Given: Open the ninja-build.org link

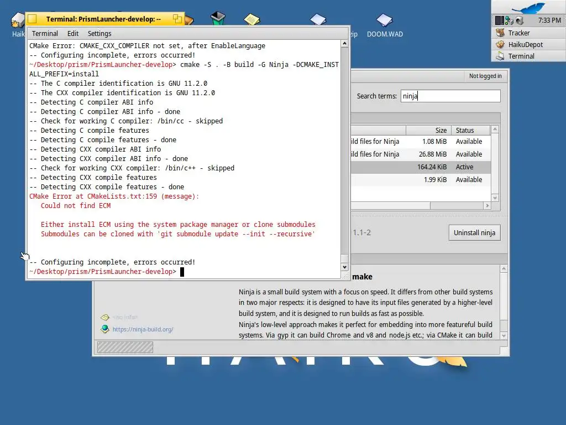Looking at the screenshot, I should pyautogui.click(x=143, y=329).
